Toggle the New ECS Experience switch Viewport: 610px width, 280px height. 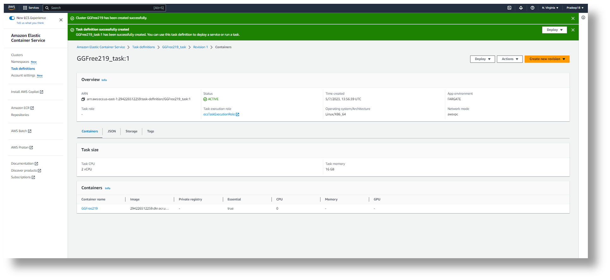pos(12,18)
